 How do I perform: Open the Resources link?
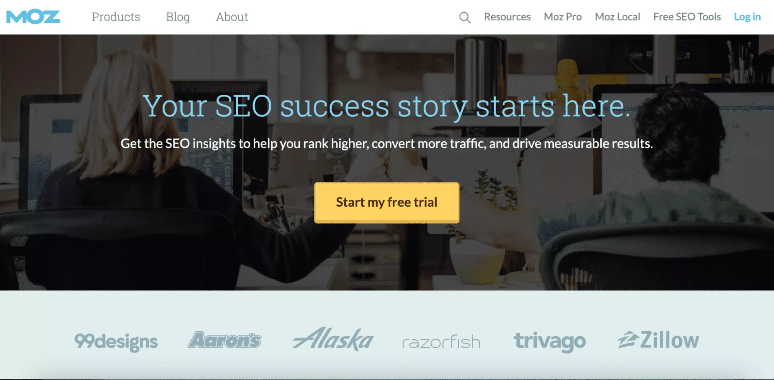[507, 17]
